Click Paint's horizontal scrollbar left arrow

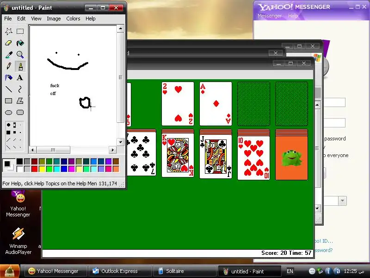pyautogui.click(x=32, y=150)
